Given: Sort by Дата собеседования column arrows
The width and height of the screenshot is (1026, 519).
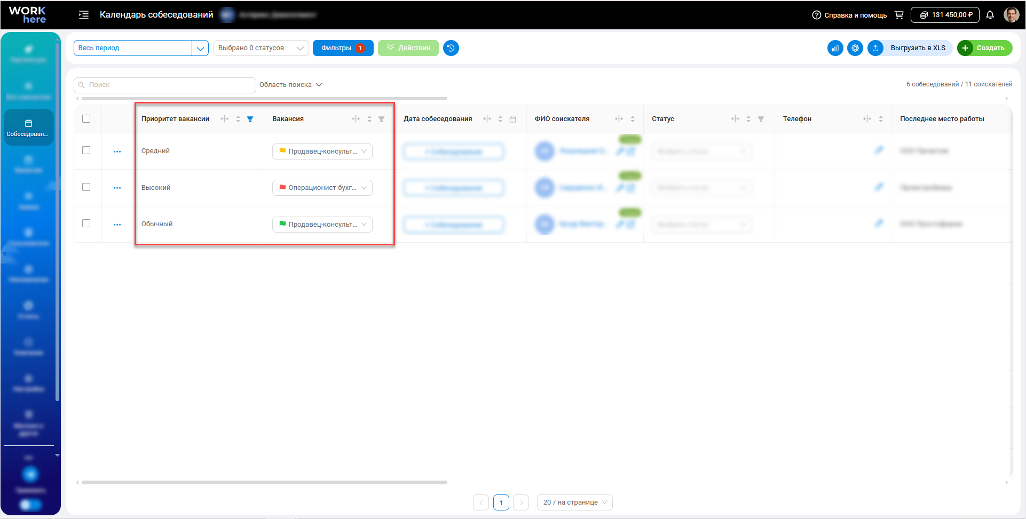Looking at the screenshot, I should [x=500, y=119].
